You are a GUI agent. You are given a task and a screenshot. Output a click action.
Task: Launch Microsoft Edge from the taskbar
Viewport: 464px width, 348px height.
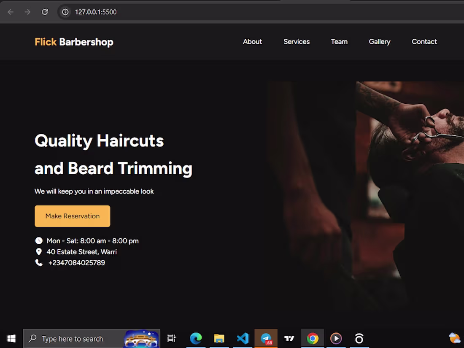196,338
